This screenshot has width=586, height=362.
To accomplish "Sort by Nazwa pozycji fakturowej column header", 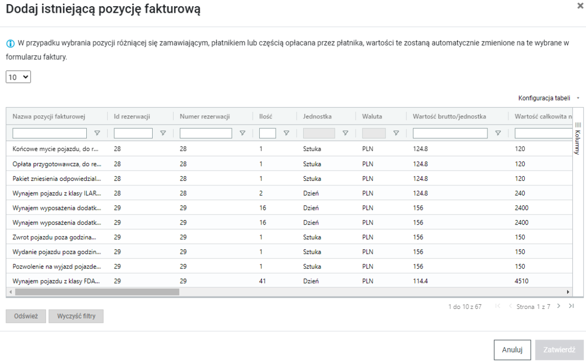I will click(49, 116).
